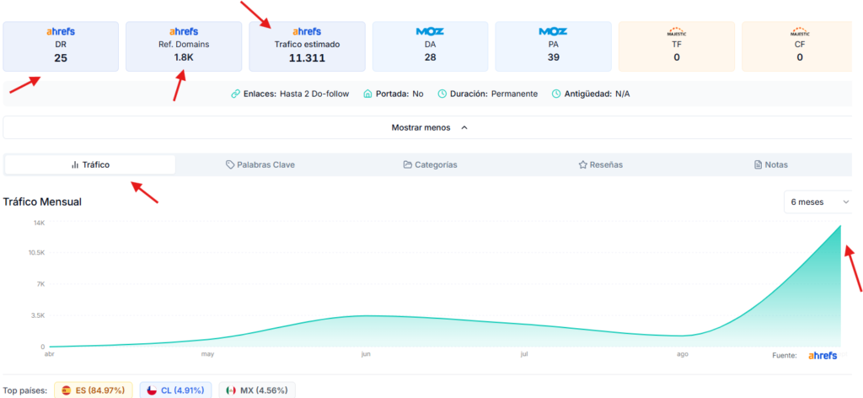Click the 'jun' x-axis label
863x398 pixels.
tap(366, 354)
